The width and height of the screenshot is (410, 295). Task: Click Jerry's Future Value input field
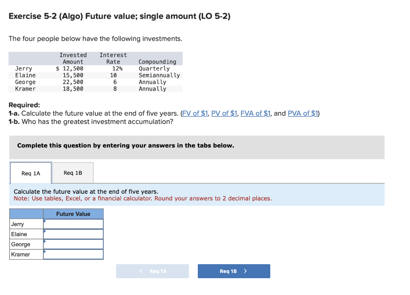(74, 224)
